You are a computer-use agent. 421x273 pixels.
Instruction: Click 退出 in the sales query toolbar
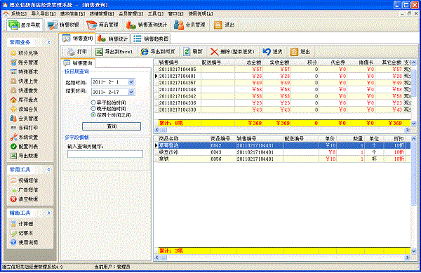coord(300,51)
